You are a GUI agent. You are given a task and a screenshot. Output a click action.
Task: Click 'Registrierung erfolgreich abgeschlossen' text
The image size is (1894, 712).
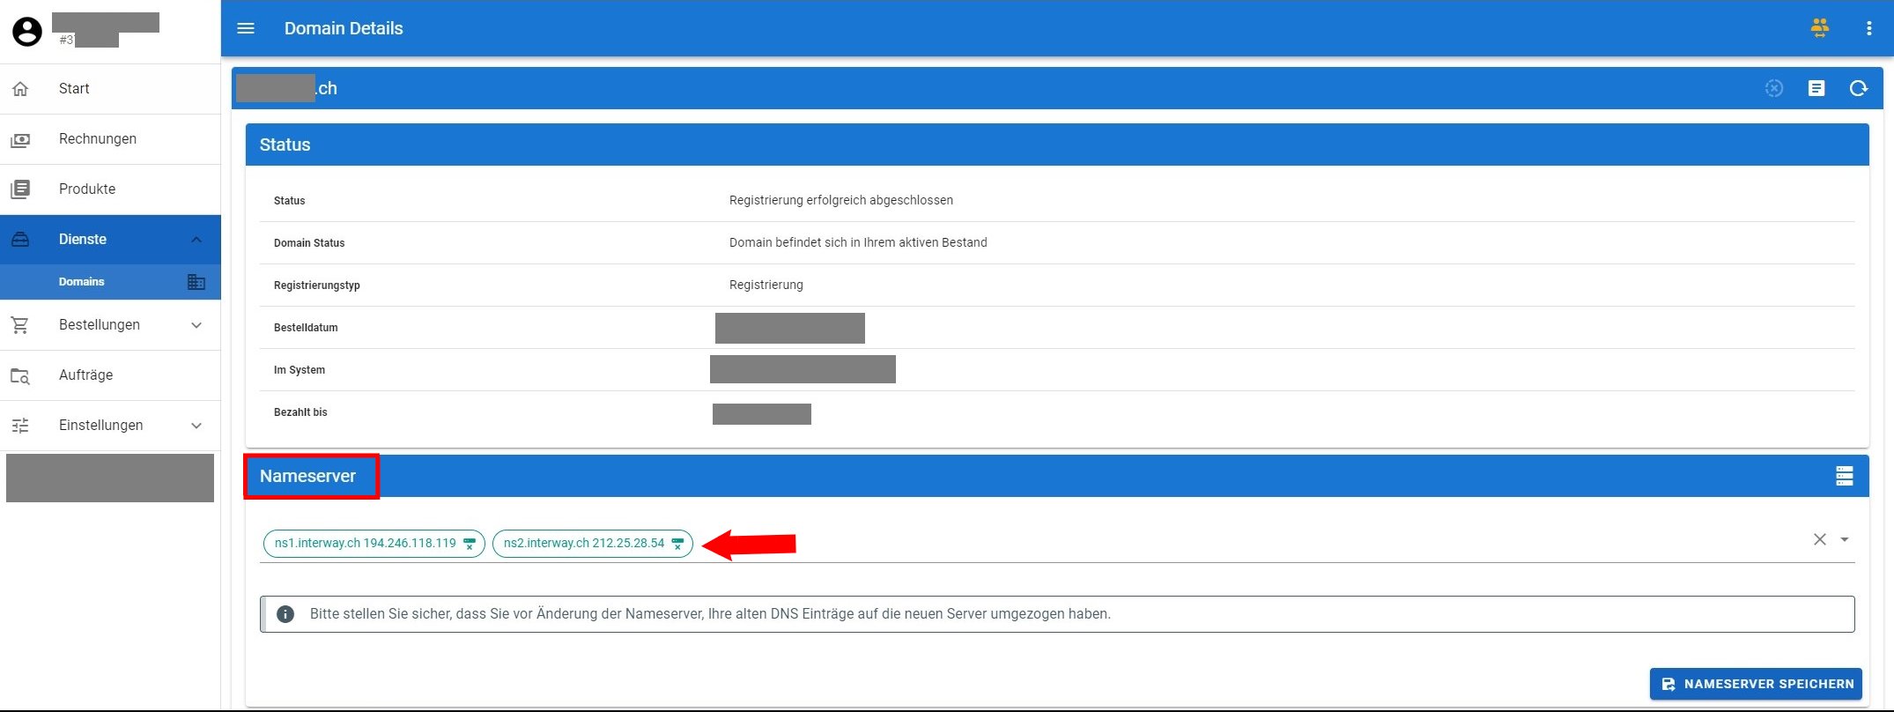pos(841,200)
